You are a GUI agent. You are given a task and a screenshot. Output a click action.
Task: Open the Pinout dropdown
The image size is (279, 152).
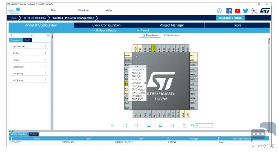[x=143, y=31]
